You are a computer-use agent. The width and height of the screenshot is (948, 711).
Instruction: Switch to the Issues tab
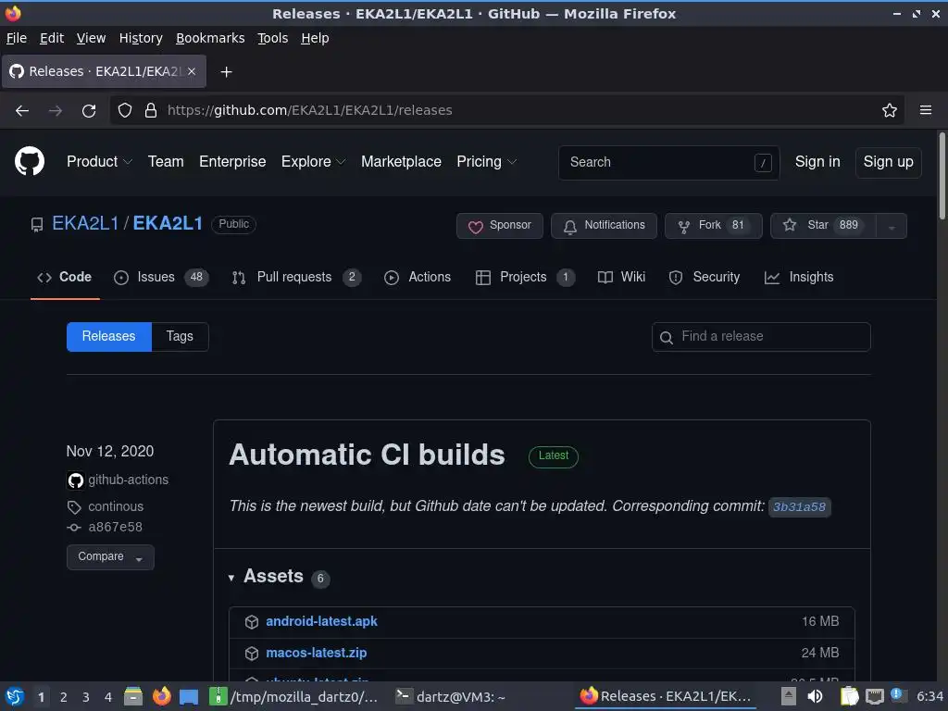click(161, 278)
